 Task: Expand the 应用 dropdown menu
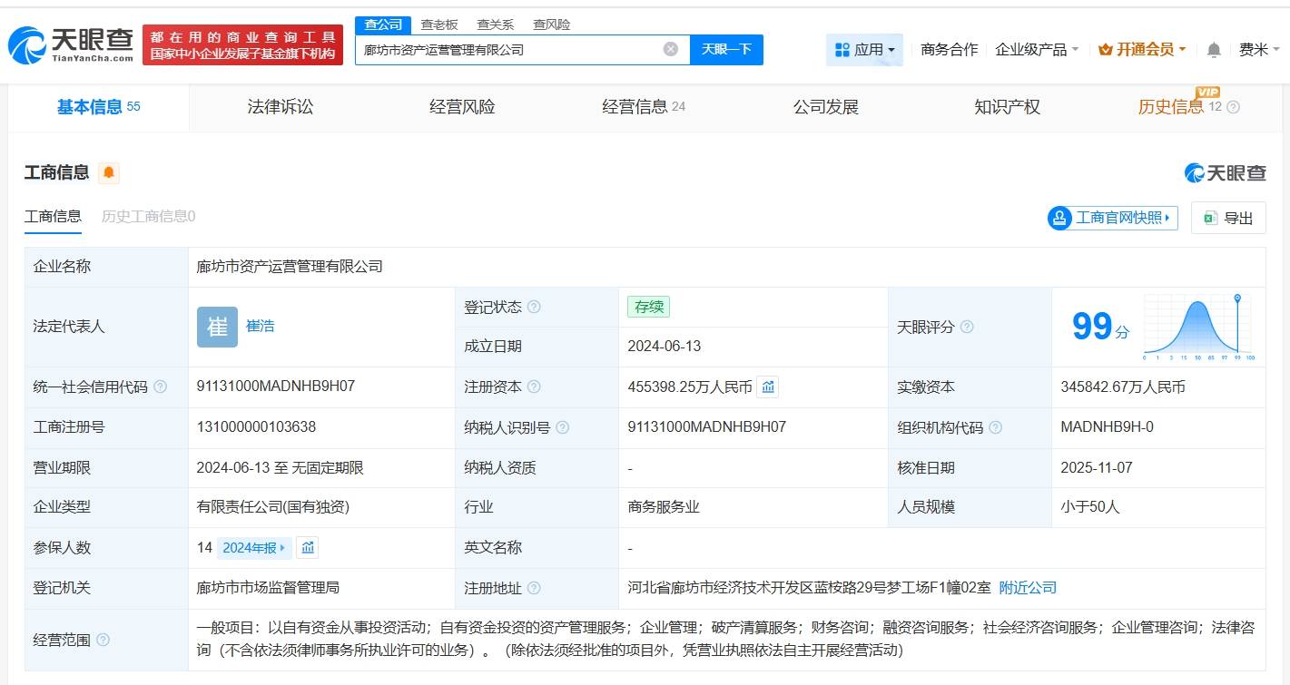tap(864, 50)
